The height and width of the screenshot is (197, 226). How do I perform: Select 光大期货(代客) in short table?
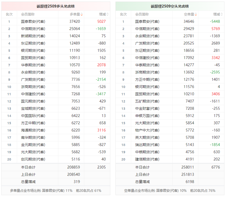(x=147, y=123)
